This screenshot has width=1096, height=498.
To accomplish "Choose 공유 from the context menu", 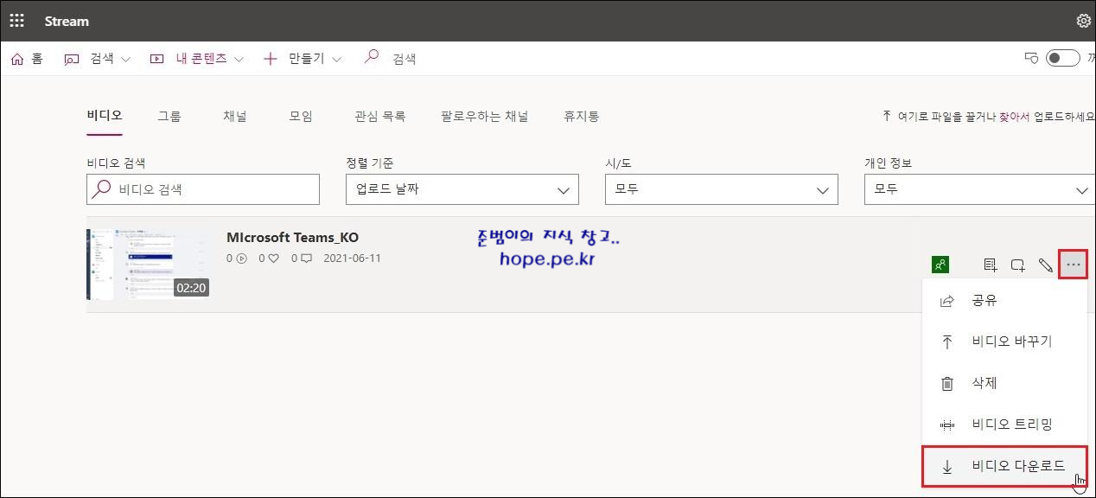I will 1004,301.
